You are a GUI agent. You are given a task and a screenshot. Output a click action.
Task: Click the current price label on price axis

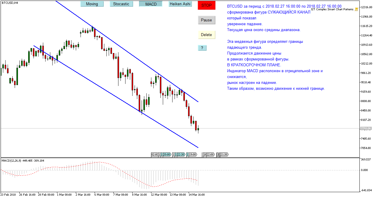click(x=366, y=128)
